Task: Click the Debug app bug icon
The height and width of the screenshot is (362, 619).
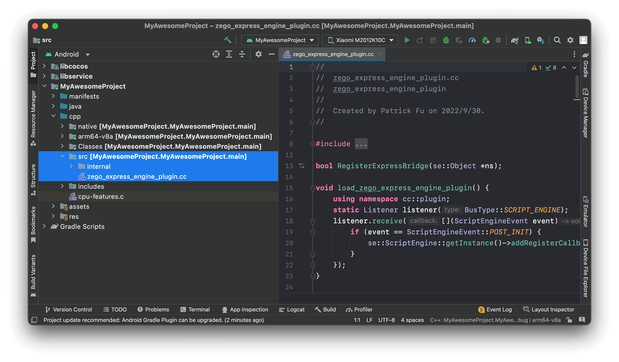Action: coord(446,40)
